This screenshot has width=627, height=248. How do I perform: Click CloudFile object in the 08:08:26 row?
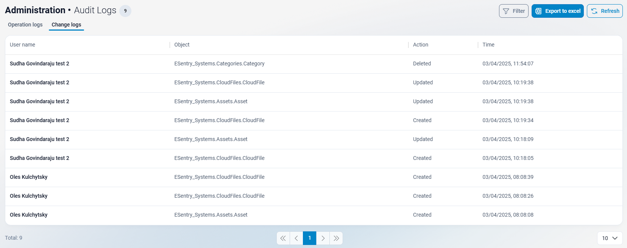click(219, 196)
